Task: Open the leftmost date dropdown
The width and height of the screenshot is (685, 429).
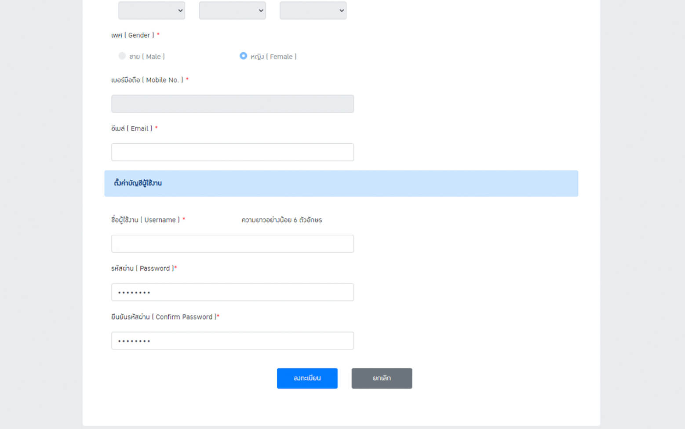Action: pos(152,11)
